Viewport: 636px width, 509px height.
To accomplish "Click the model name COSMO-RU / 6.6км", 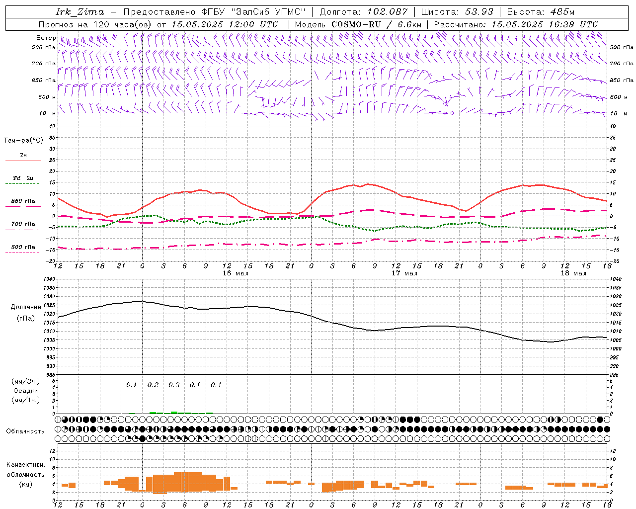I will tap(376, 24).
